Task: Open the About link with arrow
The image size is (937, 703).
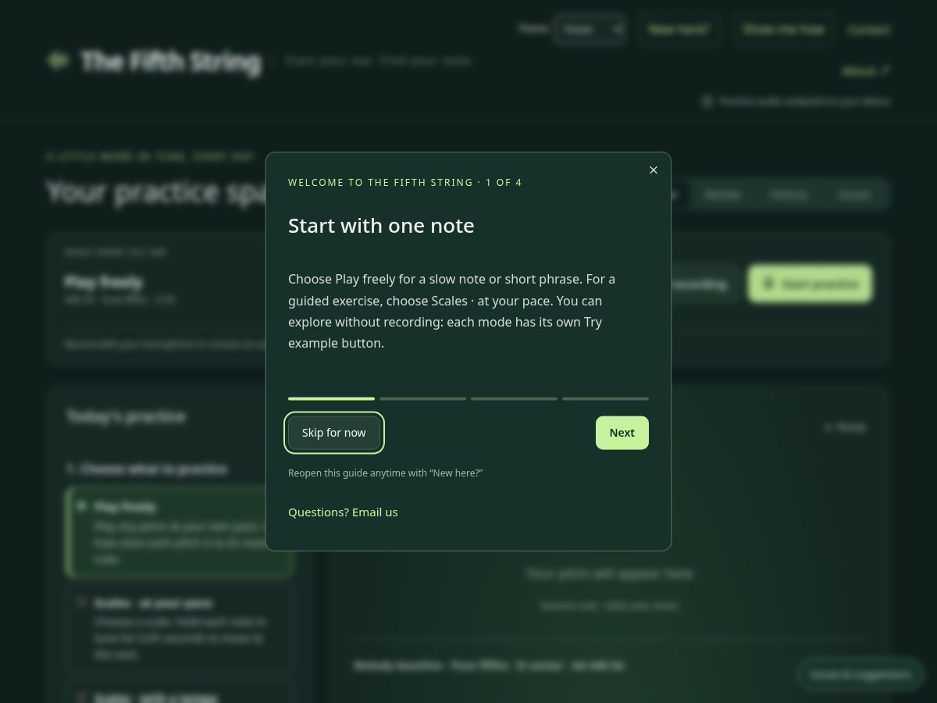Action: coord(866,71)
